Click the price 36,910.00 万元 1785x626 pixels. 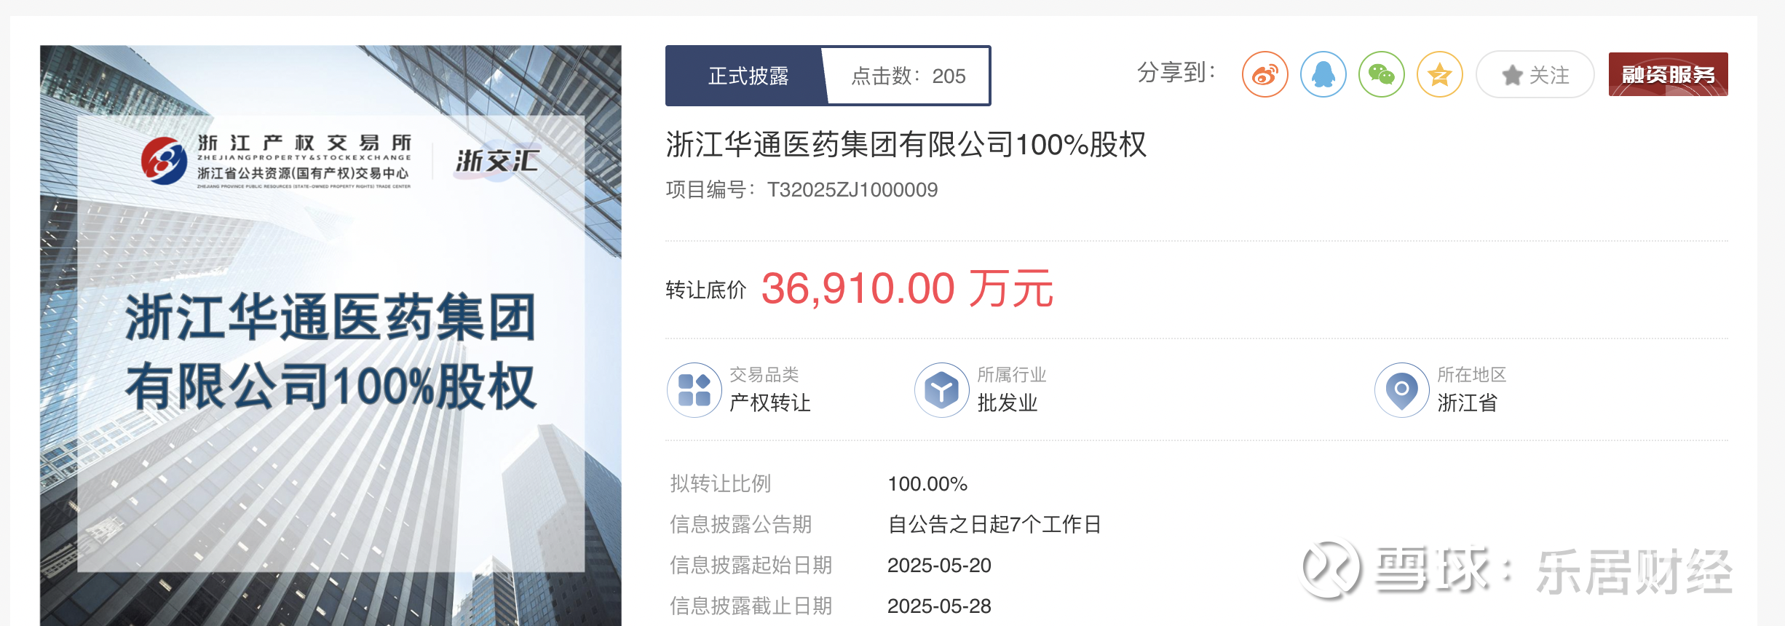pyautogui.click(x=907, y=288)
